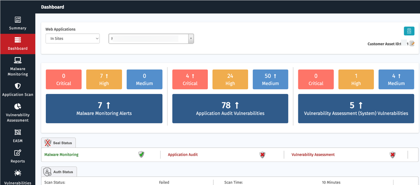Click the Dashboard page title

coord(53,7)
